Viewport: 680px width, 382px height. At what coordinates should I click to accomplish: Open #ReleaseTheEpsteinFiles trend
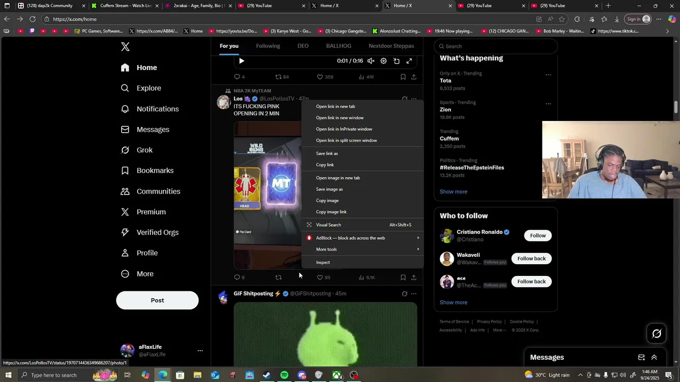click(472, 168)
